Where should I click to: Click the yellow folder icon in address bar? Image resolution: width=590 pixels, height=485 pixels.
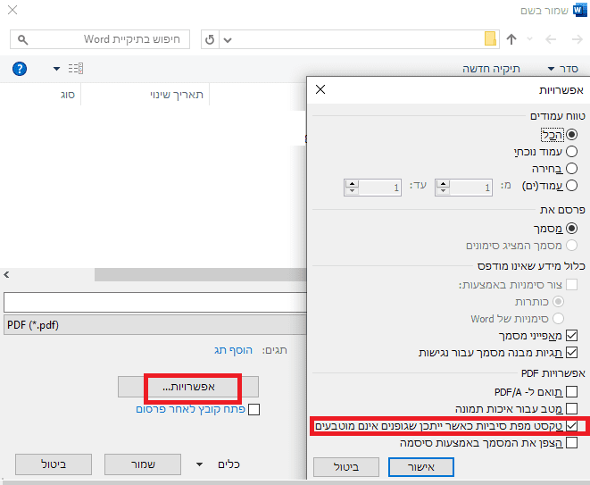tap(490, 38)
